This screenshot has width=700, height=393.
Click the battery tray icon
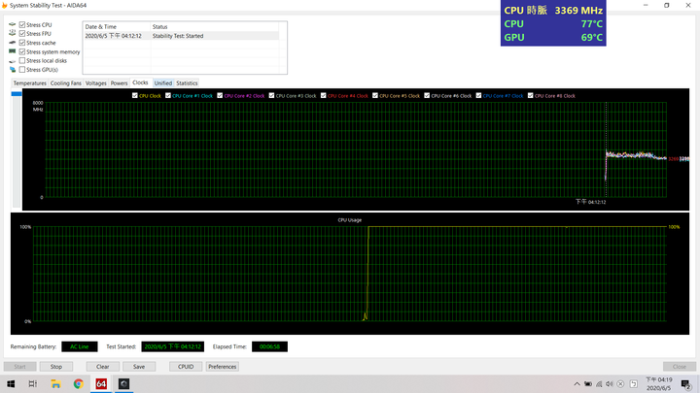click(x=588, y=384)
